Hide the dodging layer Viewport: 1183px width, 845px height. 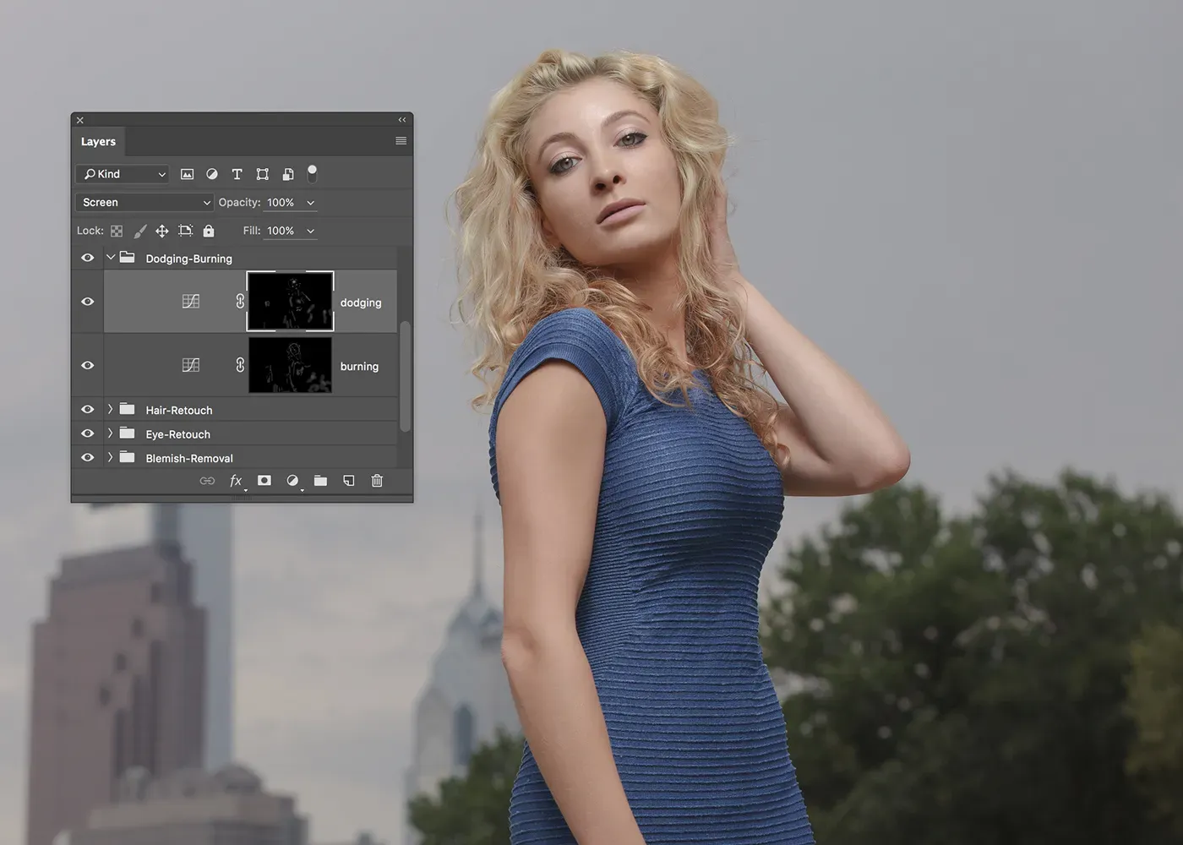coord(87,302)
